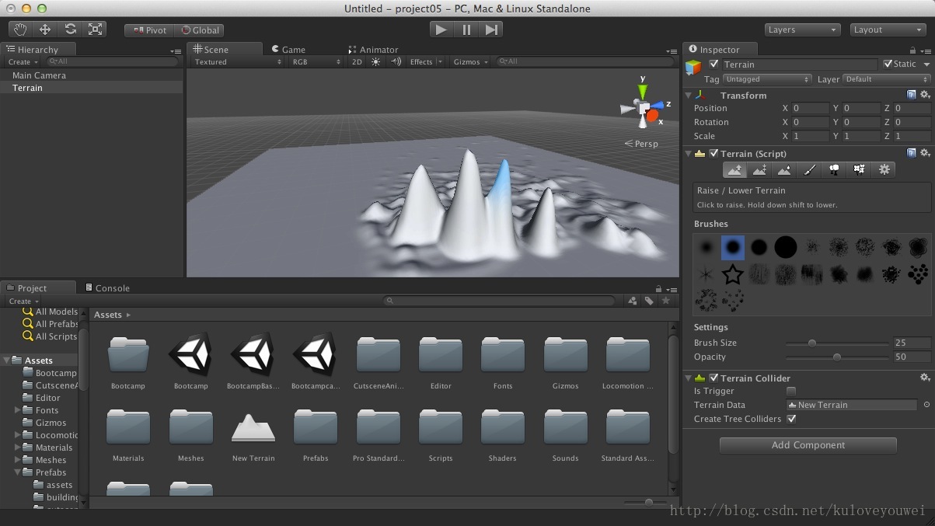
Task: Open the Gizmos dropdown
Action: (x=470, y=61)
